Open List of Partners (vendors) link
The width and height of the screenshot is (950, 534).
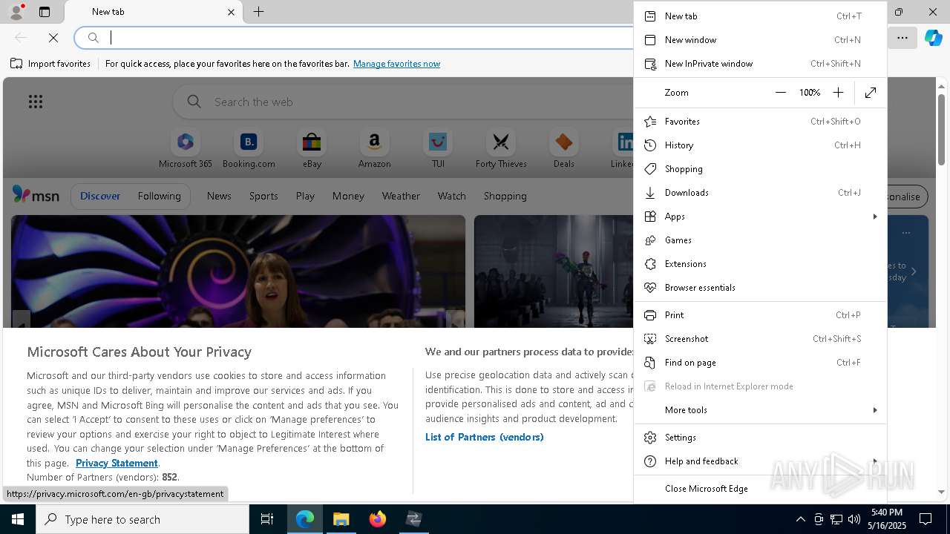pyautogui.click(x=485, y=437)
